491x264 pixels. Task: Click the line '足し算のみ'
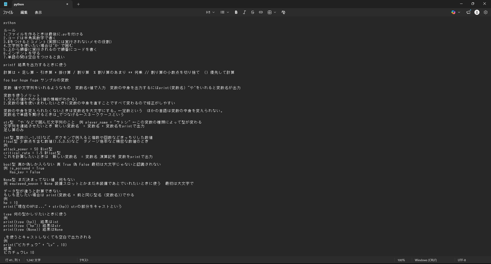click(13, 130)
